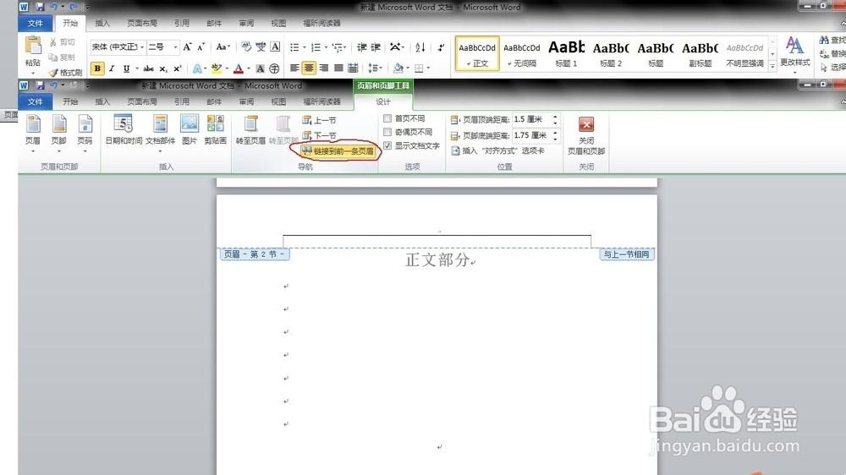Enable the 首页不同 checkbox
This screenshot has height=475, width=846.
point(387,119)
